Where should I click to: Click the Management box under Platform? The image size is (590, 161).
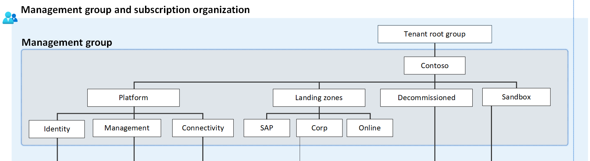[127, 128]
